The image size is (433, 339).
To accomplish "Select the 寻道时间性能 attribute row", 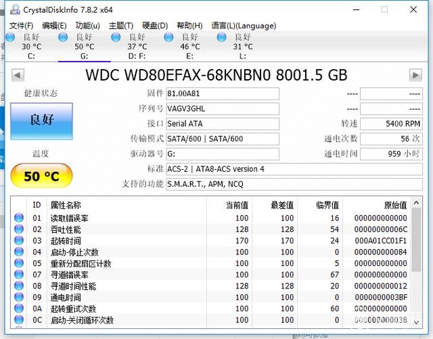I will pyautogui.click(x=210, y=286).
